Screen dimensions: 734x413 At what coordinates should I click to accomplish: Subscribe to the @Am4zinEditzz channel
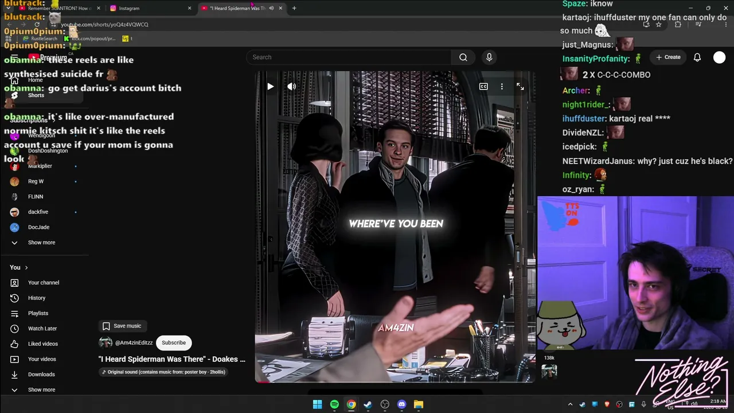pos(174,343)
